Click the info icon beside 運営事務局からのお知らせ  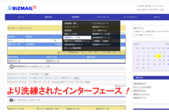(12, 67)
